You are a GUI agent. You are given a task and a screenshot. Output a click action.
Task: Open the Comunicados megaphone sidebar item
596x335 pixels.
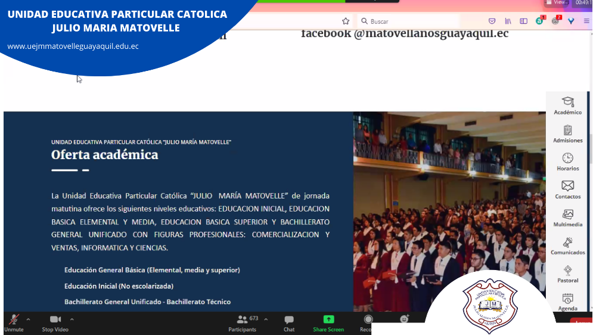click(567, 246)
